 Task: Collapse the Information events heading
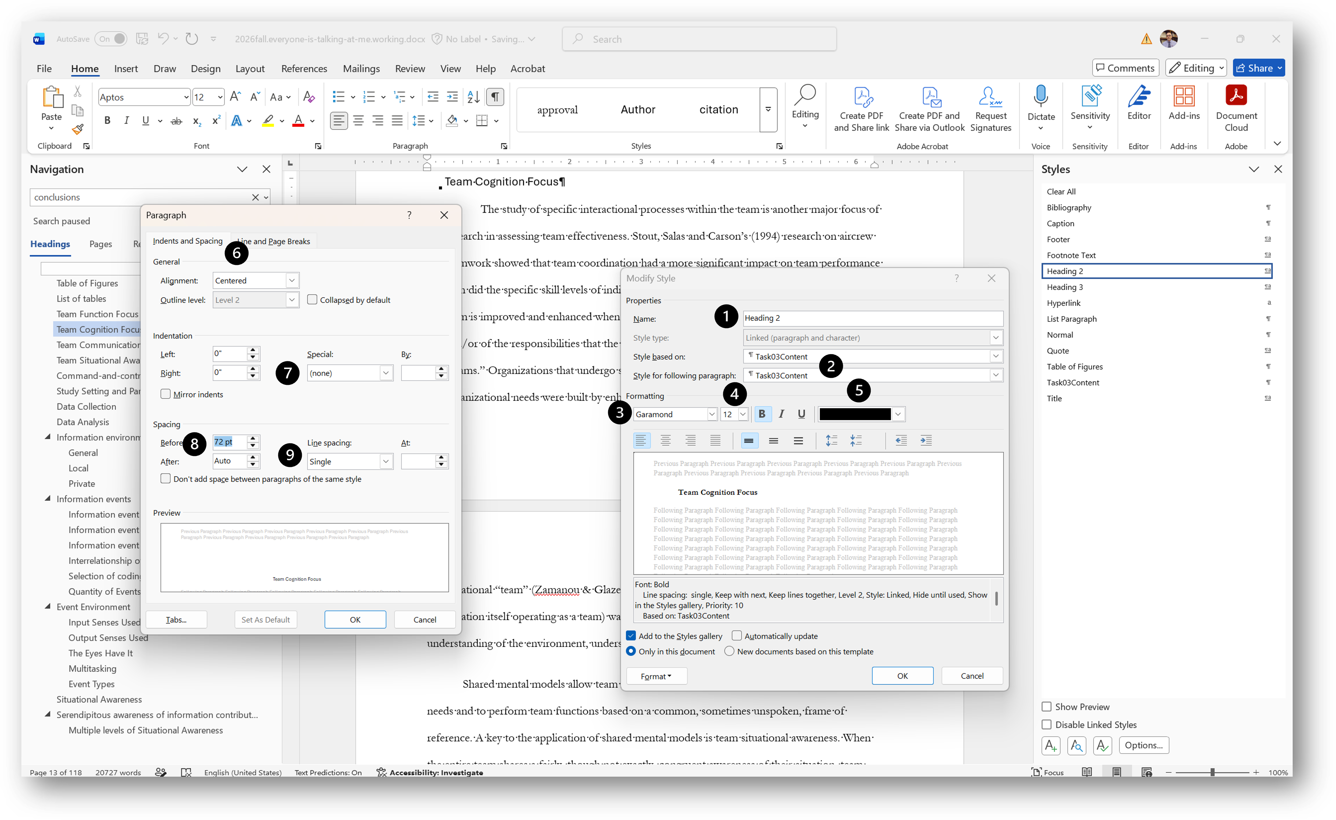point(48,498)
